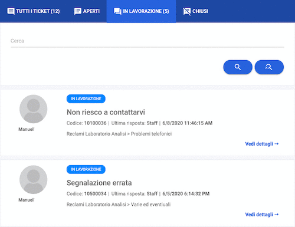
Task: Click the In Lavorazione badge on ticket 10500034
Action: click(86, 169)
